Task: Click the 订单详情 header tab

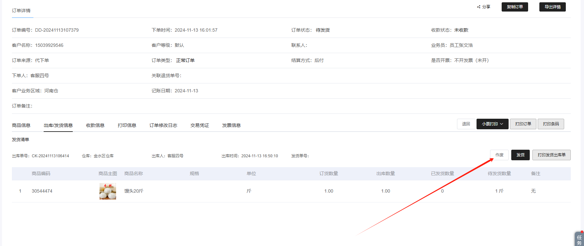Action: [x=21, y=11]
